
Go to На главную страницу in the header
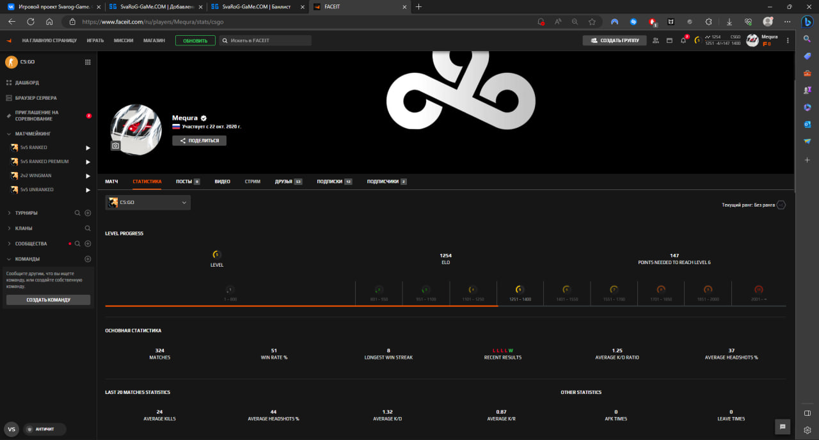pyautogui.click(x=49, y=40)
